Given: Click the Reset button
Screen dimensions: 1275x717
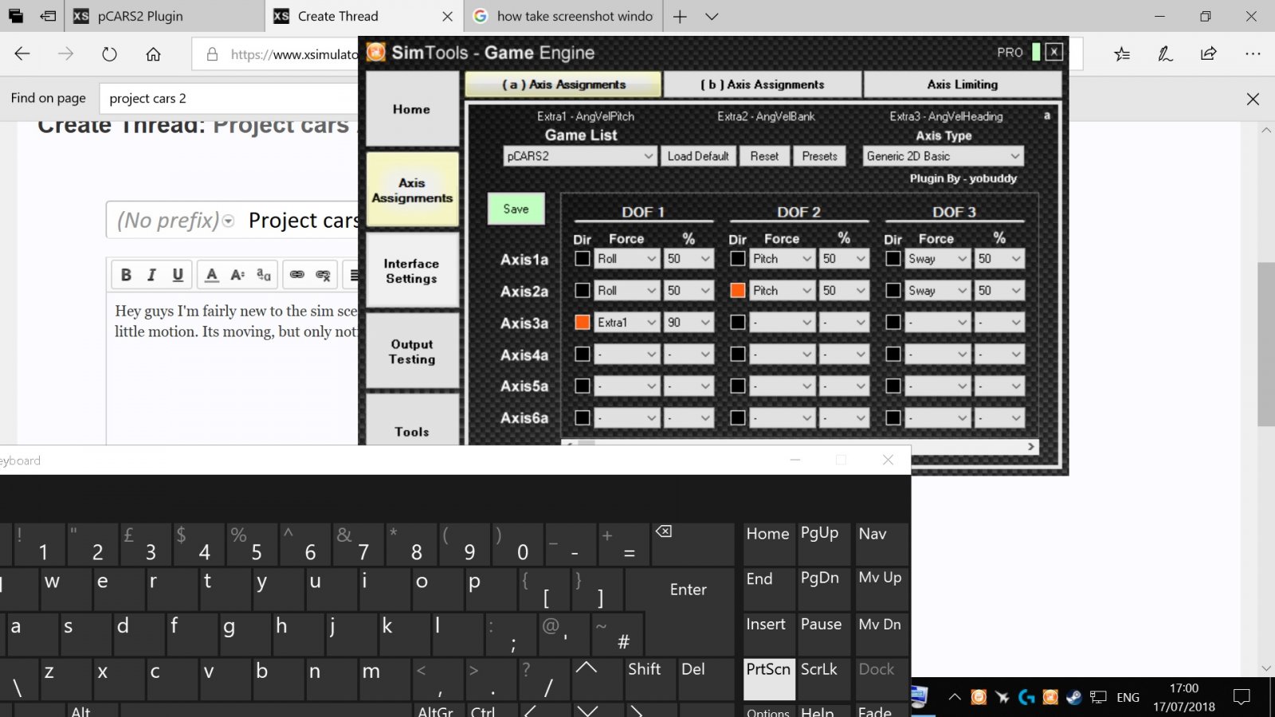Looking at the screenshot, I should pos(764,156).
